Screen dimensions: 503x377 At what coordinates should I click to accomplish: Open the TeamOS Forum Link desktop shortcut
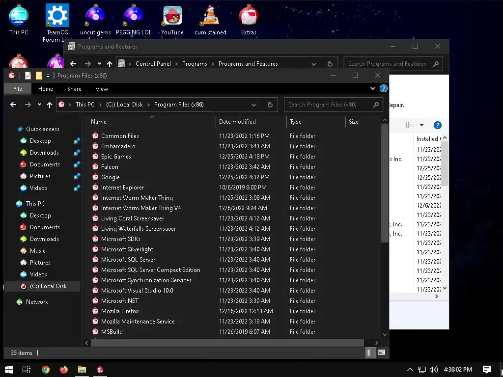(57, 22)
